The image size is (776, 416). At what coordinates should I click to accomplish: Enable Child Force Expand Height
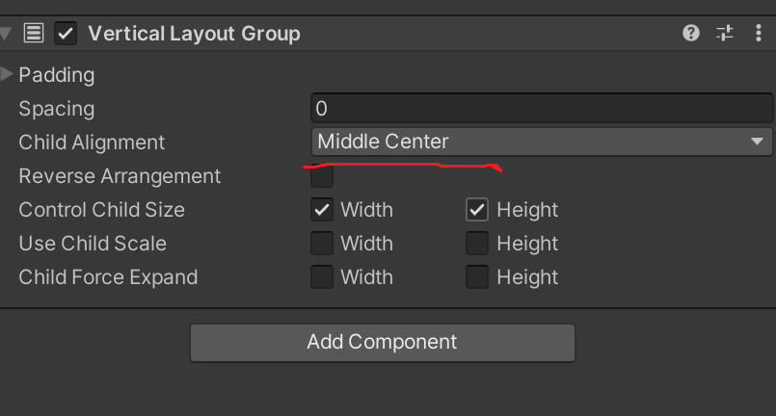pos(477,277)
